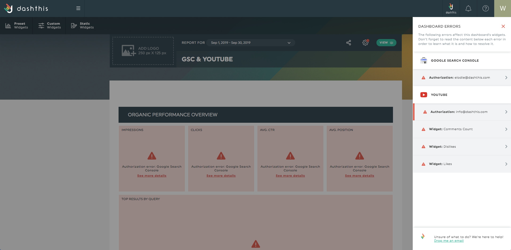The image size is (511, 250).
Task: Click the YouTube play logo icon
Action: 424,95
